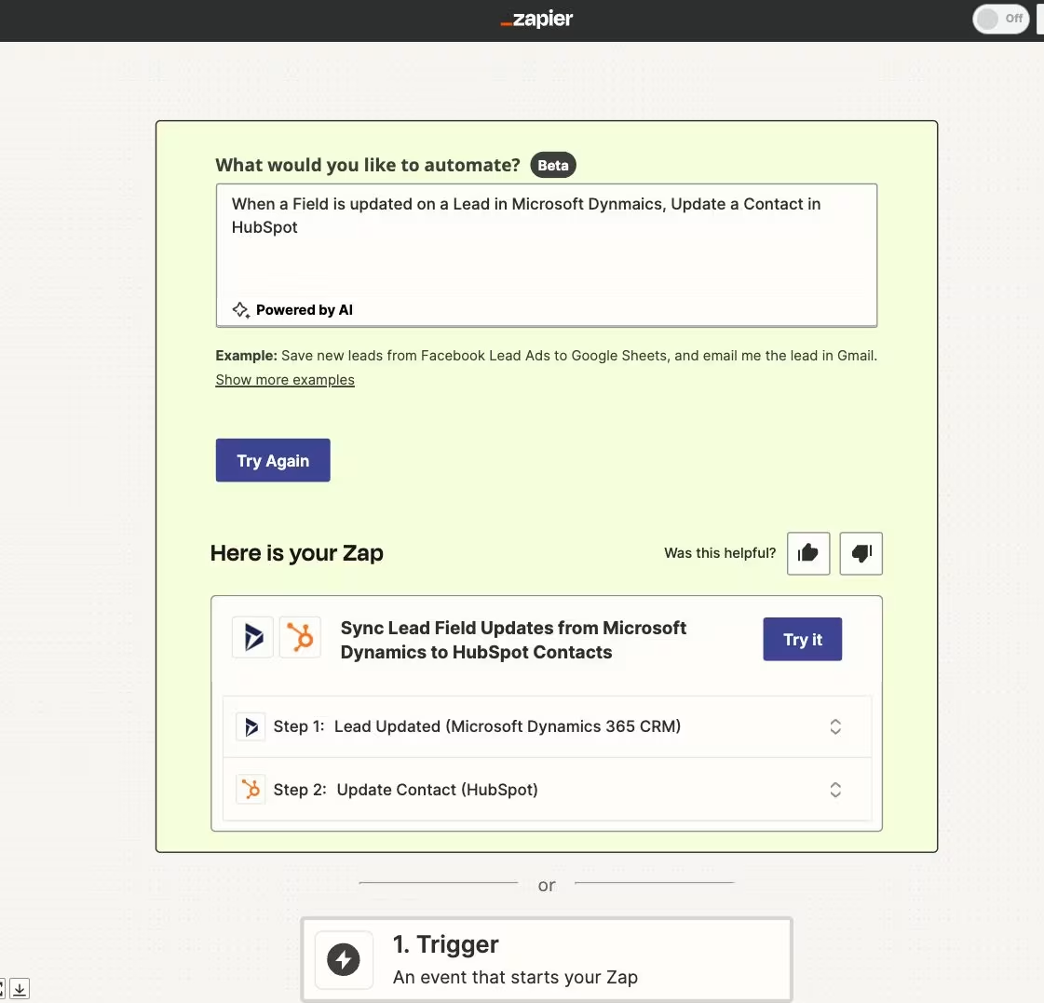1044x1003 pixels.
Task: Click the HubSpot icon in Step 2
Action: coord(251,790)
